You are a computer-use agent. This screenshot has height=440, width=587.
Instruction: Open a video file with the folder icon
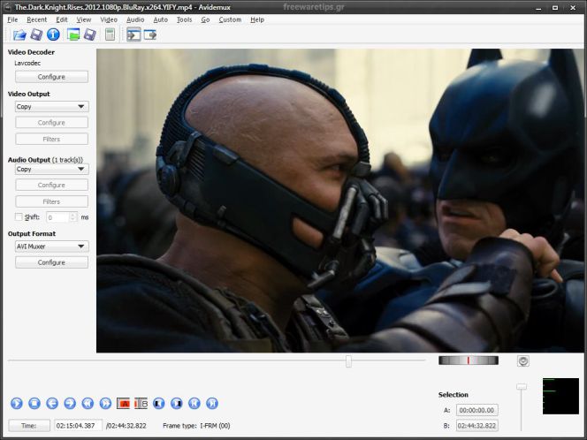tap(19, 34)
